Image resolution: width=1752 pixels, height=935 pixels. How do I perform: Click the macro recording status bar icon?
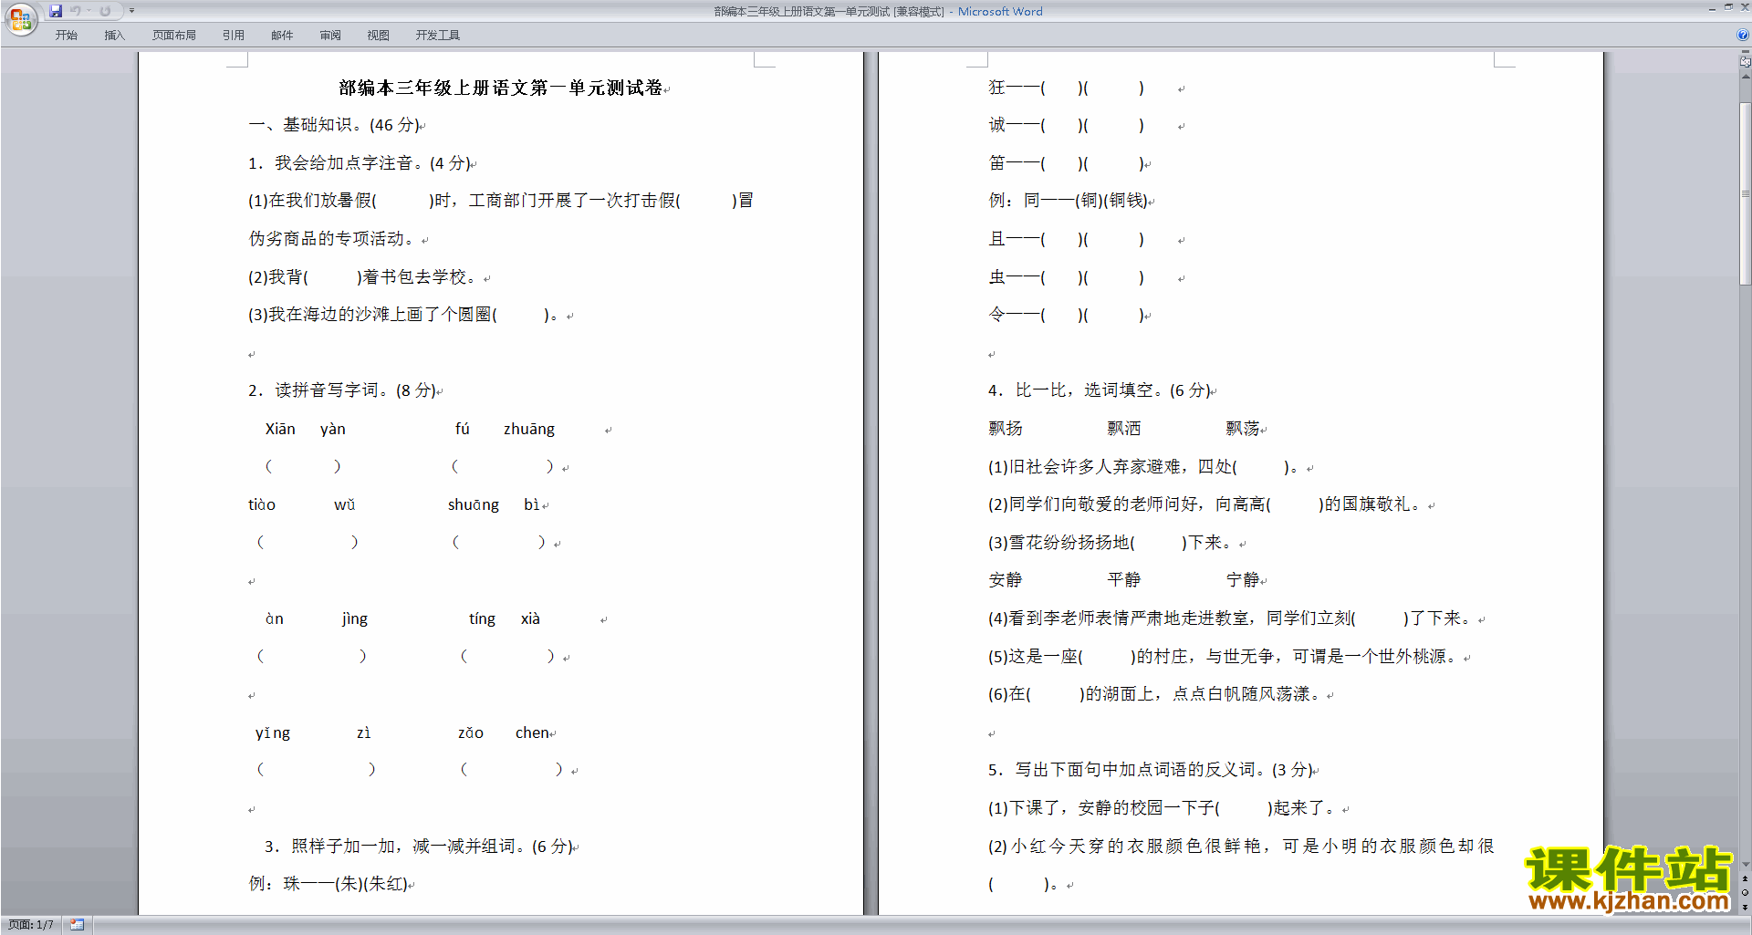[78, 925]
